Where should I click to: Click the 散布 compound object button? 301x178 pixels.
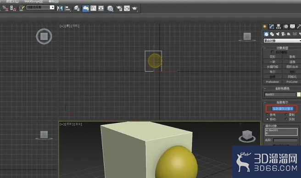[292, 57]
